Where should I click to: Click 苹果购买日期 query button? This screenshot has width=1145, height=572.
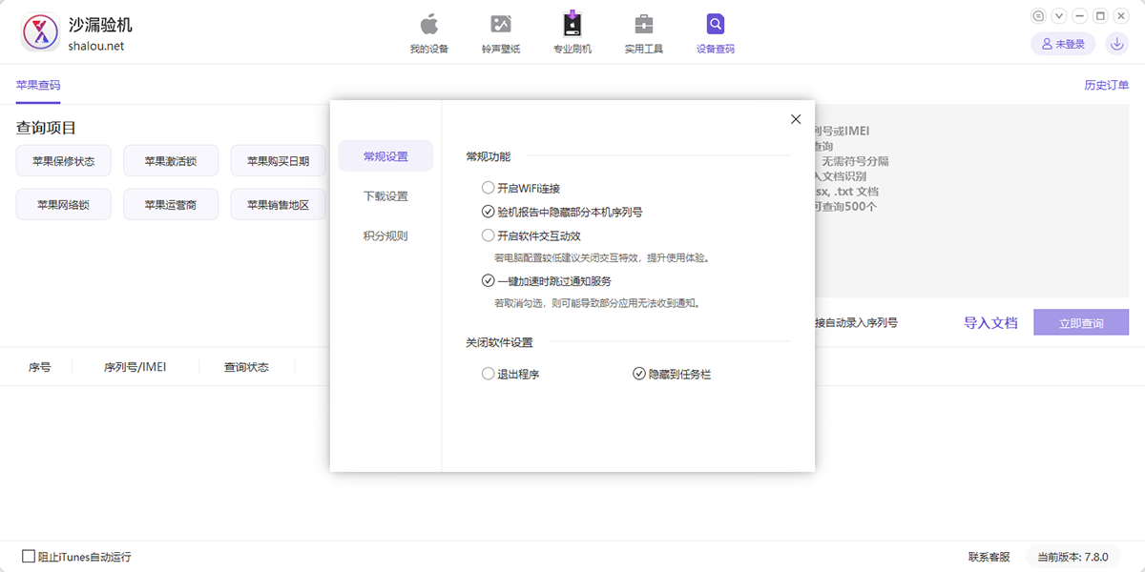(278, 161)
